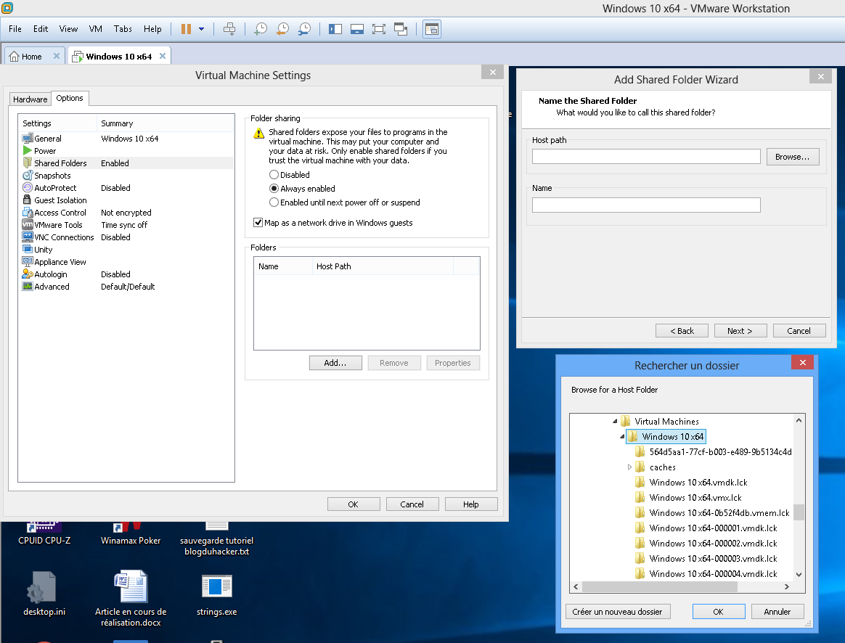The height and width of the screenshot is (643, 845).
Task: Select the Options settings tab
Action: pyautogui.click(x=70, y=98)
